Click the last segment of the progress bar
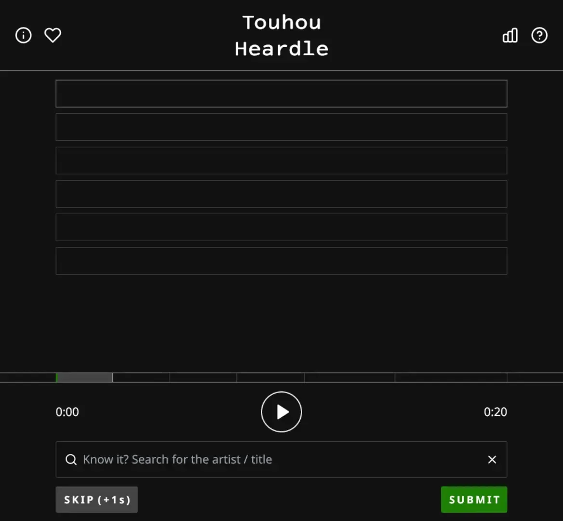Image resolution: width=563 pixels, height=521 pixels. click(x=451, y=377)
